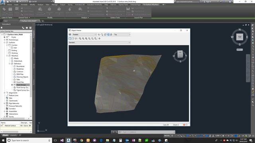Select Watersheds under NSurface

click(18, 61)
